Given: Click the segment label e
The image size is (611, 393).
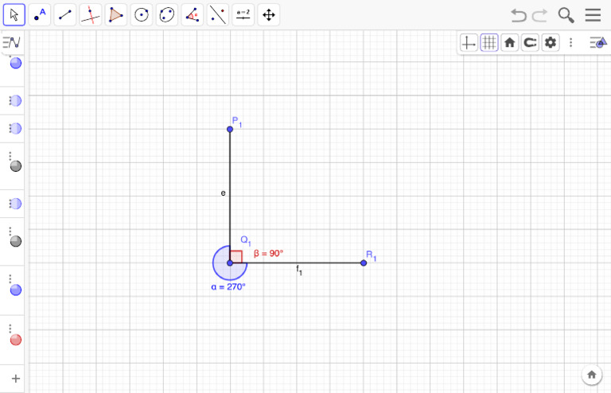Looking at the screenshot, I should click(x=224, y=193).
